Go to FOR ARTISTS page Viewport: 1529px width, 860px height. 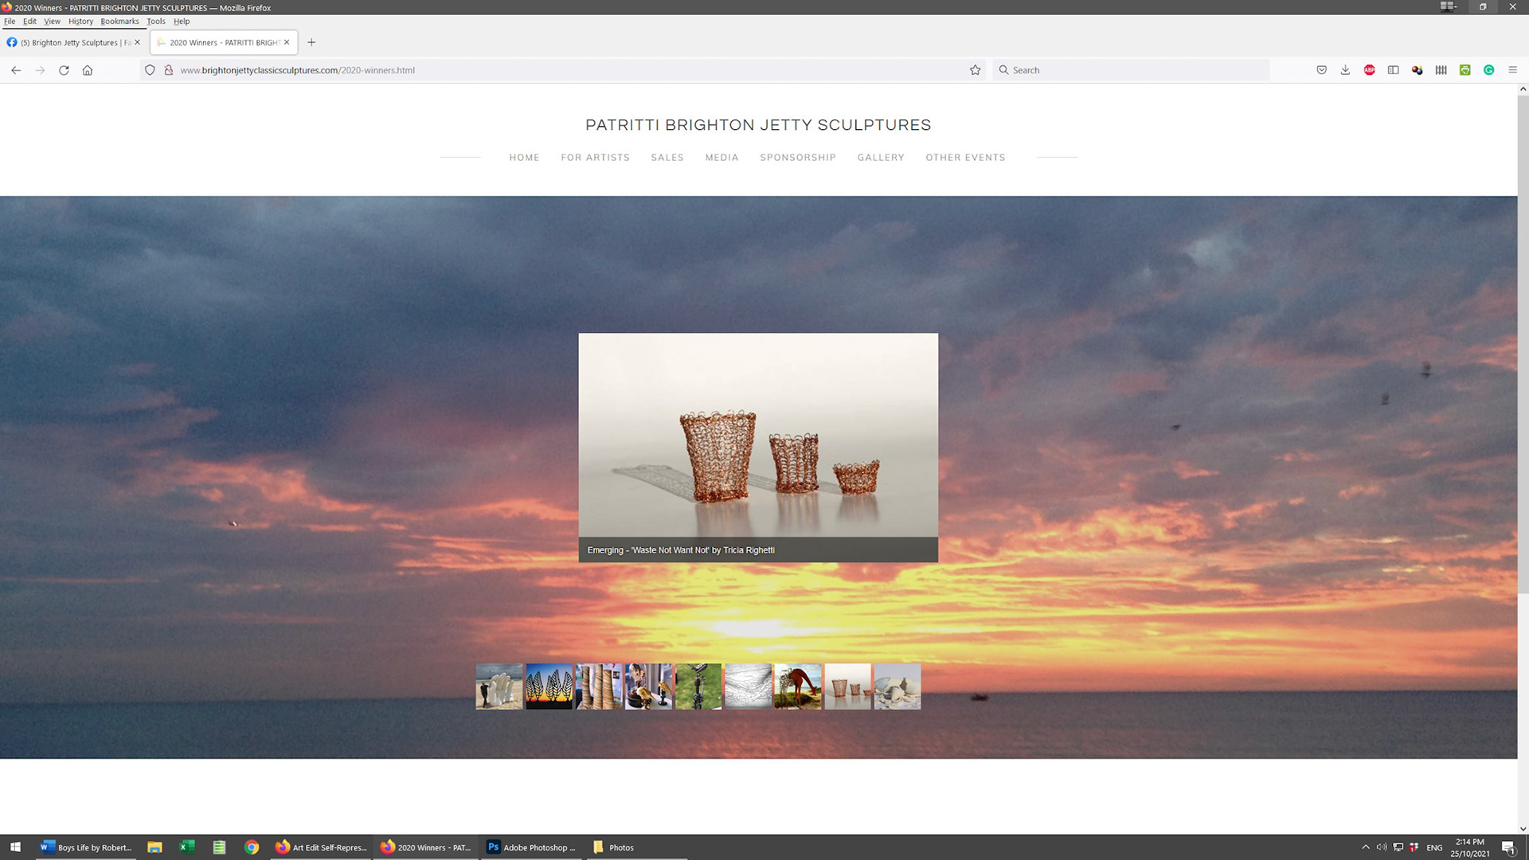[595, 158]
